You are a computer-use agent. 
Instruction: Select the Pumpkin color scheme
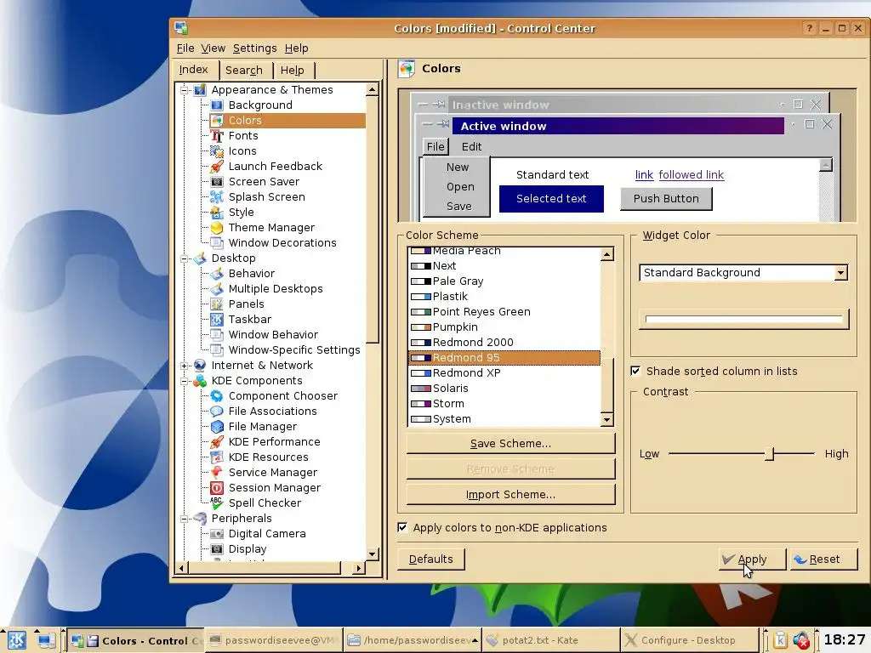(x=504, y=327)
